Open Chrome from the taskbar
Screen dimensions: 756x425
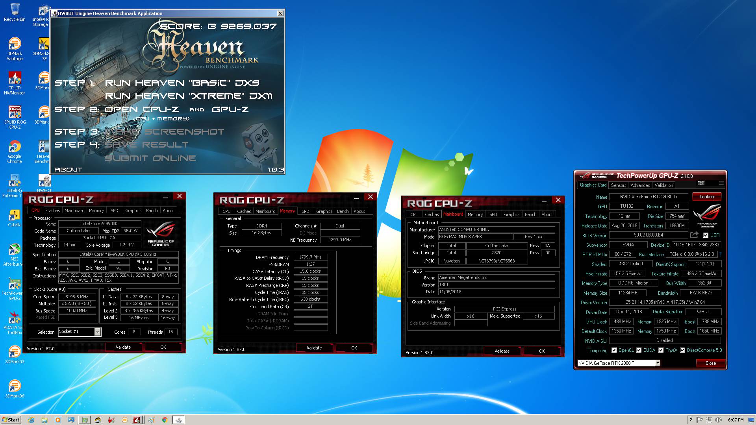pos(165,420)
